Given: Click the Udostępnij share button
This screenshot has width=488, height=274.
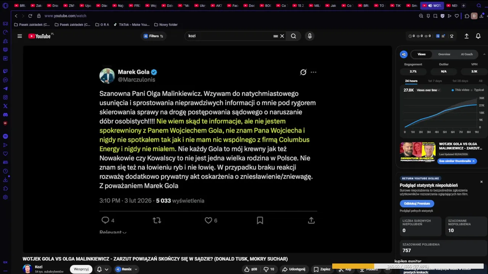Looking at the screenshot, I should [x=293, y=269].
